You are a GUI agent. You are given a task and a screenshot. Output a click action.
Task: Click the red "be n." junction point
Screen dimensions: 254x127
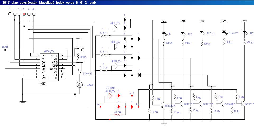tap(100, 107)
